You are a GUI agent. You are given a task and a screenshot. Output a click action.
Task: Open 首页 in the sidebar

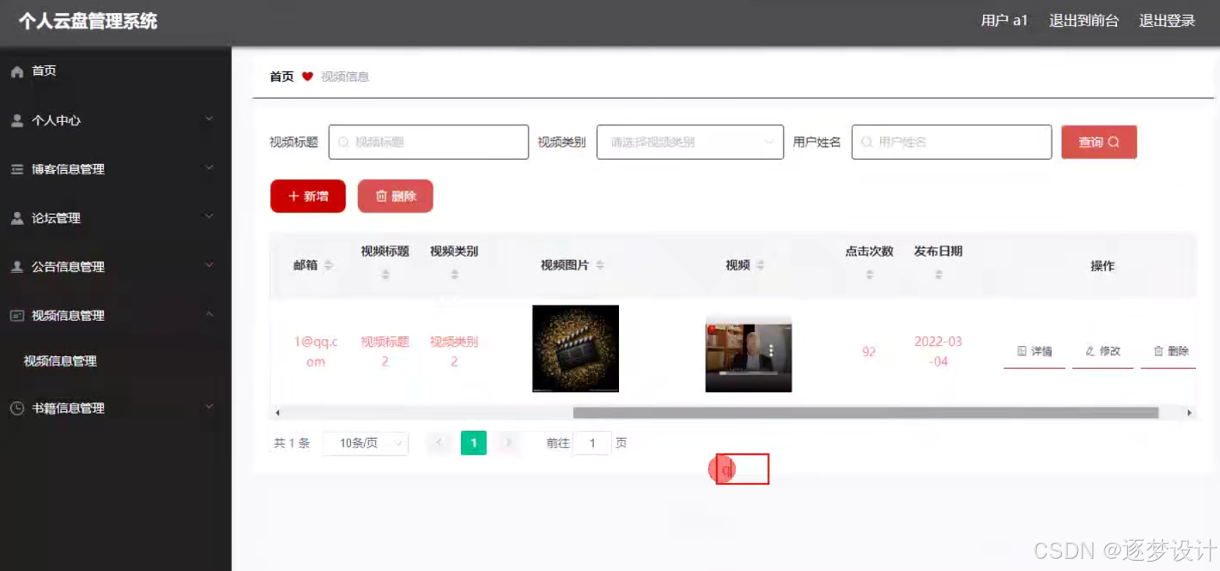115,71
